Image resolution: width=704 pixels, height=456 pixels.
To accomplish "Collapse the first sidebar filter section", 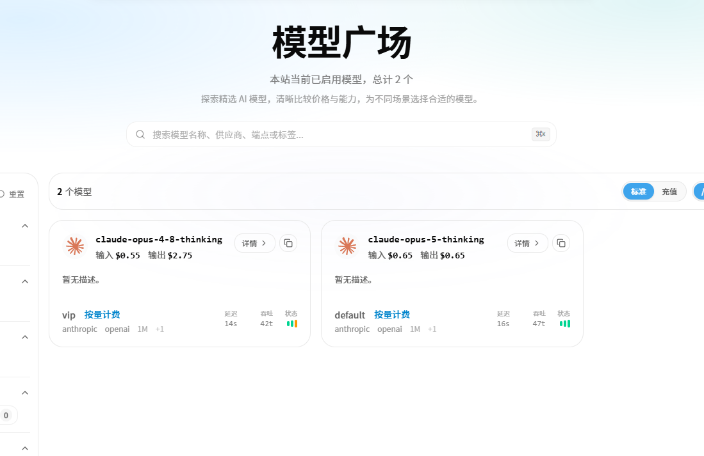I will tap(25, 226).
